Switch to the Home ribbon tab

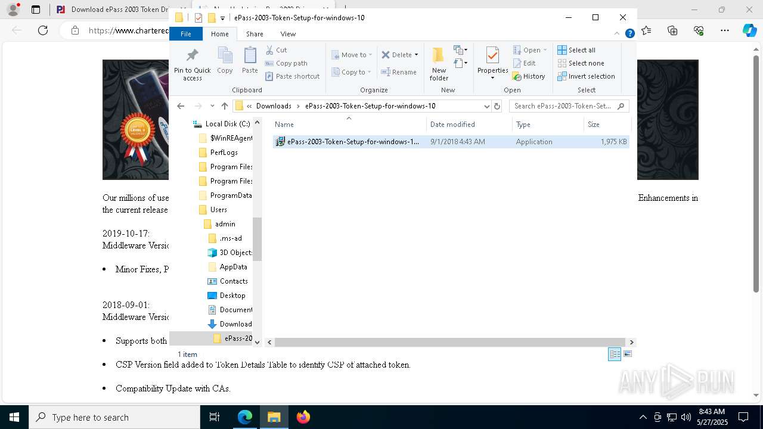coord(219,34)
